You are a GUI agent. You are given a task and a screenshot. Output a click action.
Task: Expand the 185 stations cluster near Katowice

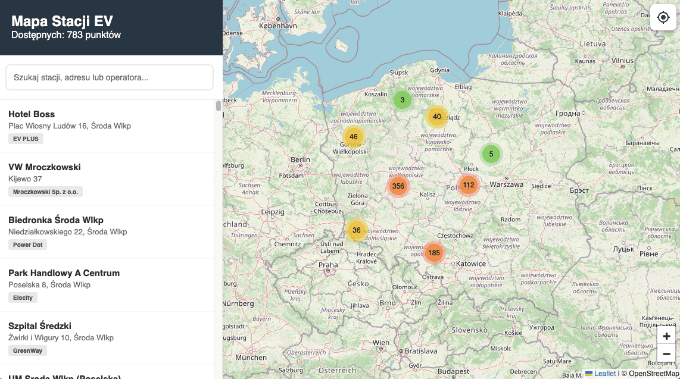tap(434, 253)
